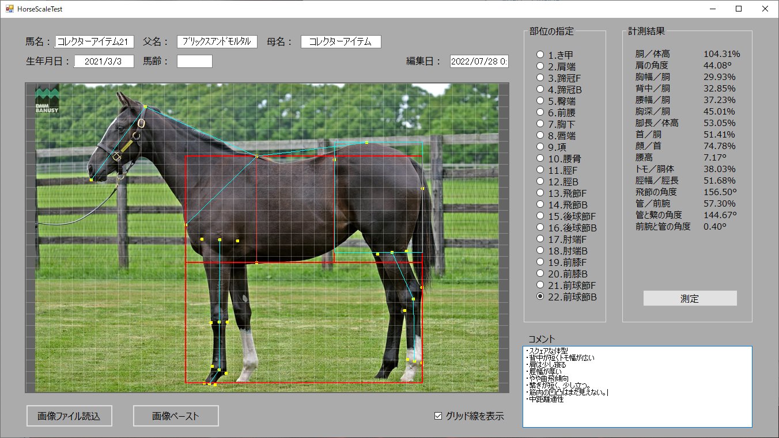Focus the 生年月日 date field
779x438 pixels.
tap(104, 62)
